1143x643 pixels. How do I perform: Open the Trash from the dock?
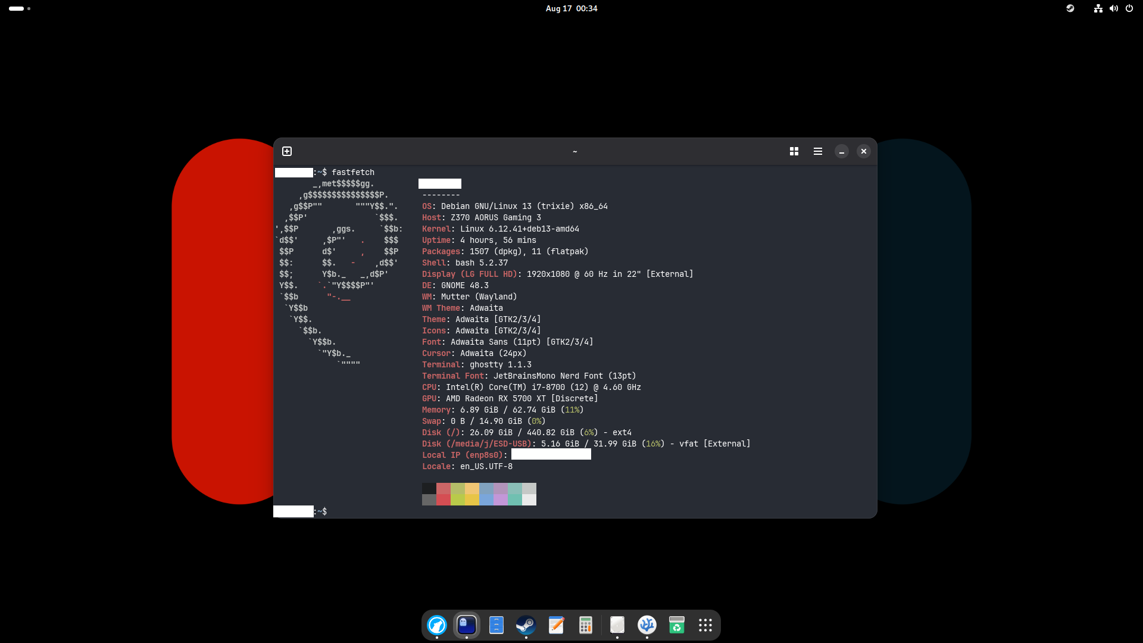(x=677, y=625)
